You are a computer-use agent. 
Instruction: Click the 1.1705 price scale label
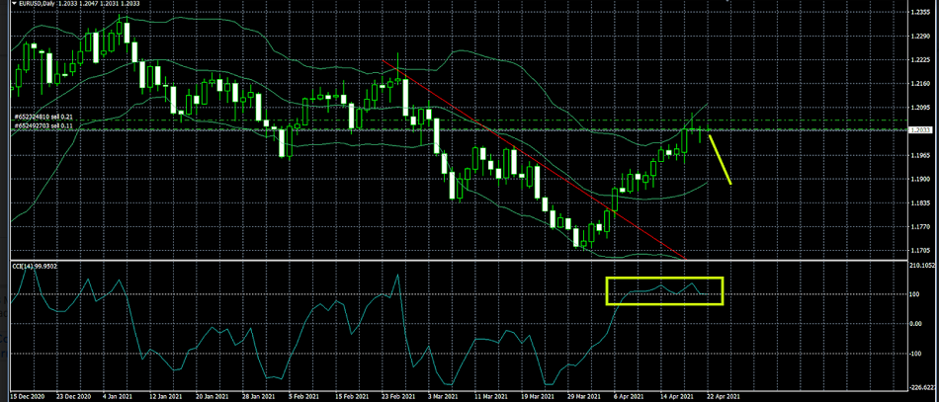919,251
